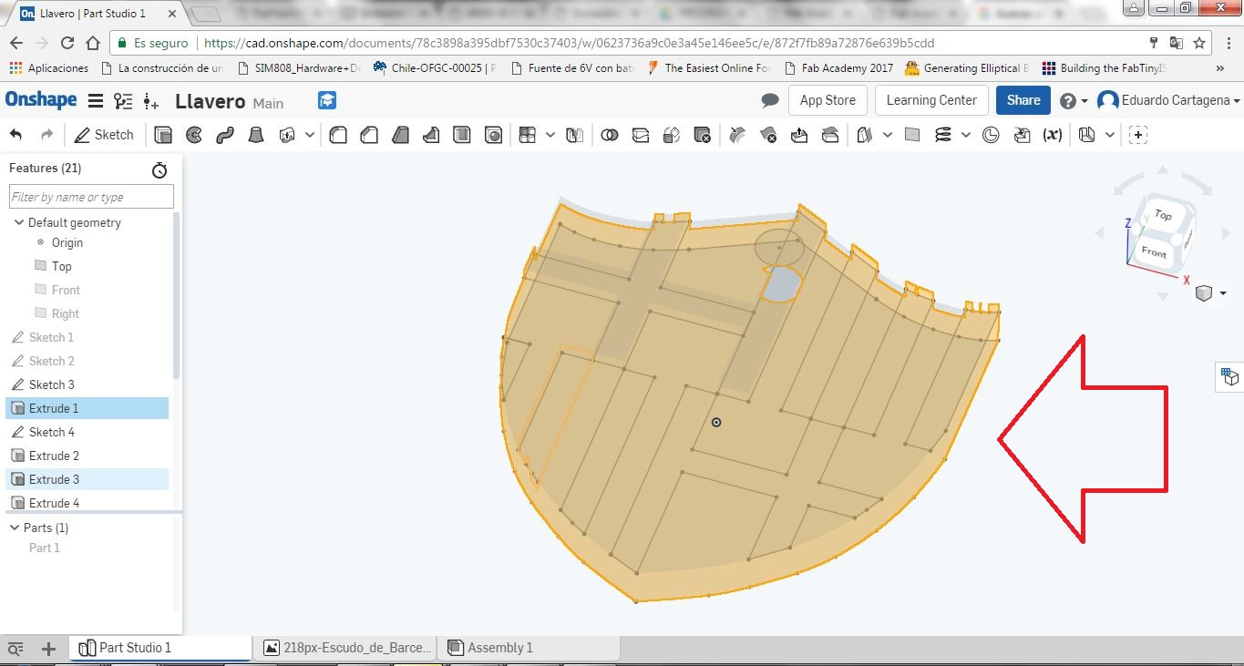This screenshot has width=1244, height=666.
Task: Select the Transform tool
Action: coord(672,135)
